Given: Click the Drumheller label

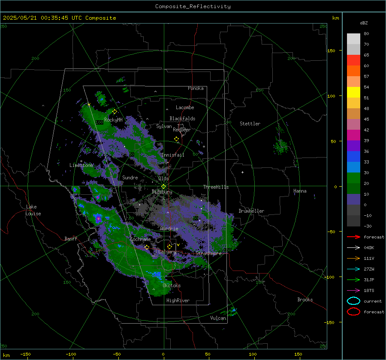Looking at the screenshot, I should pyautogui.click(x=251, y=211).
